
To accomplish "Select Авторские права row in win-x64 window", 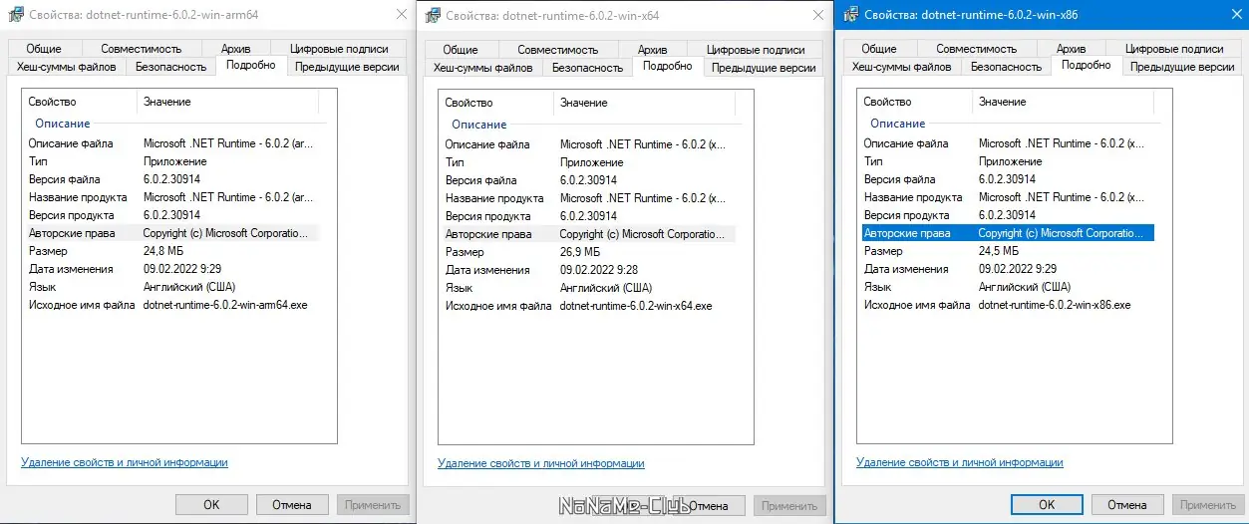I will click(x=587, y=234).
